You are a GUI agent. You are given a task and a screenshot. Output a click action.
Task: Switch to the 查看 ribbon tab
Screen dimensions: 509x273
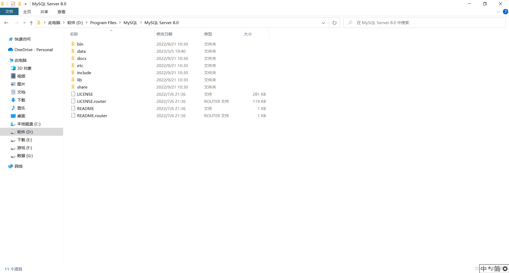[62, 12]
